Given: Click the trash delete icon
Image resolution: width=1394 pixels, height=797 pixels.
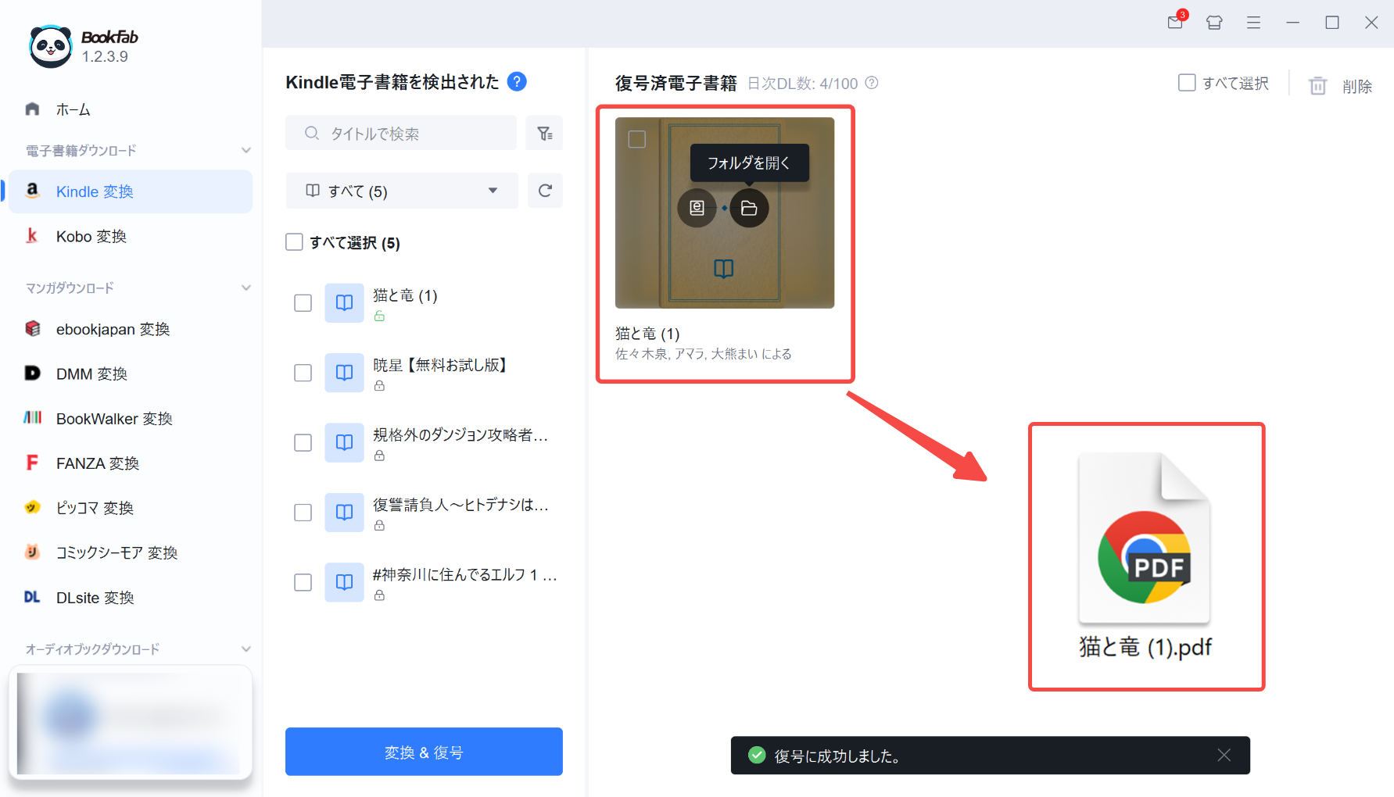Looking at the screenshot, I should coord(1318,85).
